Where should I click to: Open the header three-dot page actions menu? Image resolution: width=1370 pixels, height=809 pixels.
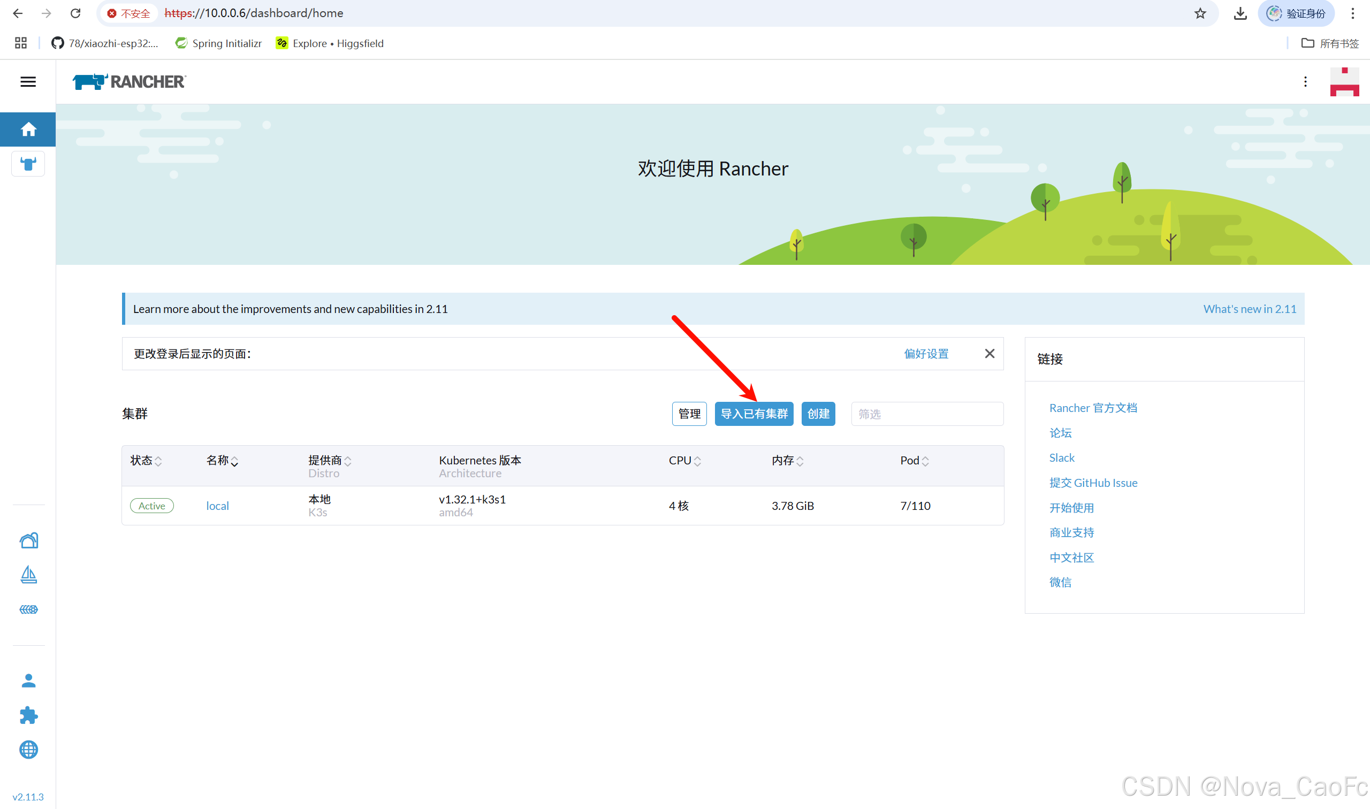(x=1305, y=82)
